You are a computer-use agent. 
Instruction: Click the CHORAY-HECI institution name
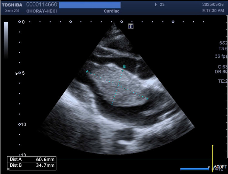(x=42, y=11)
